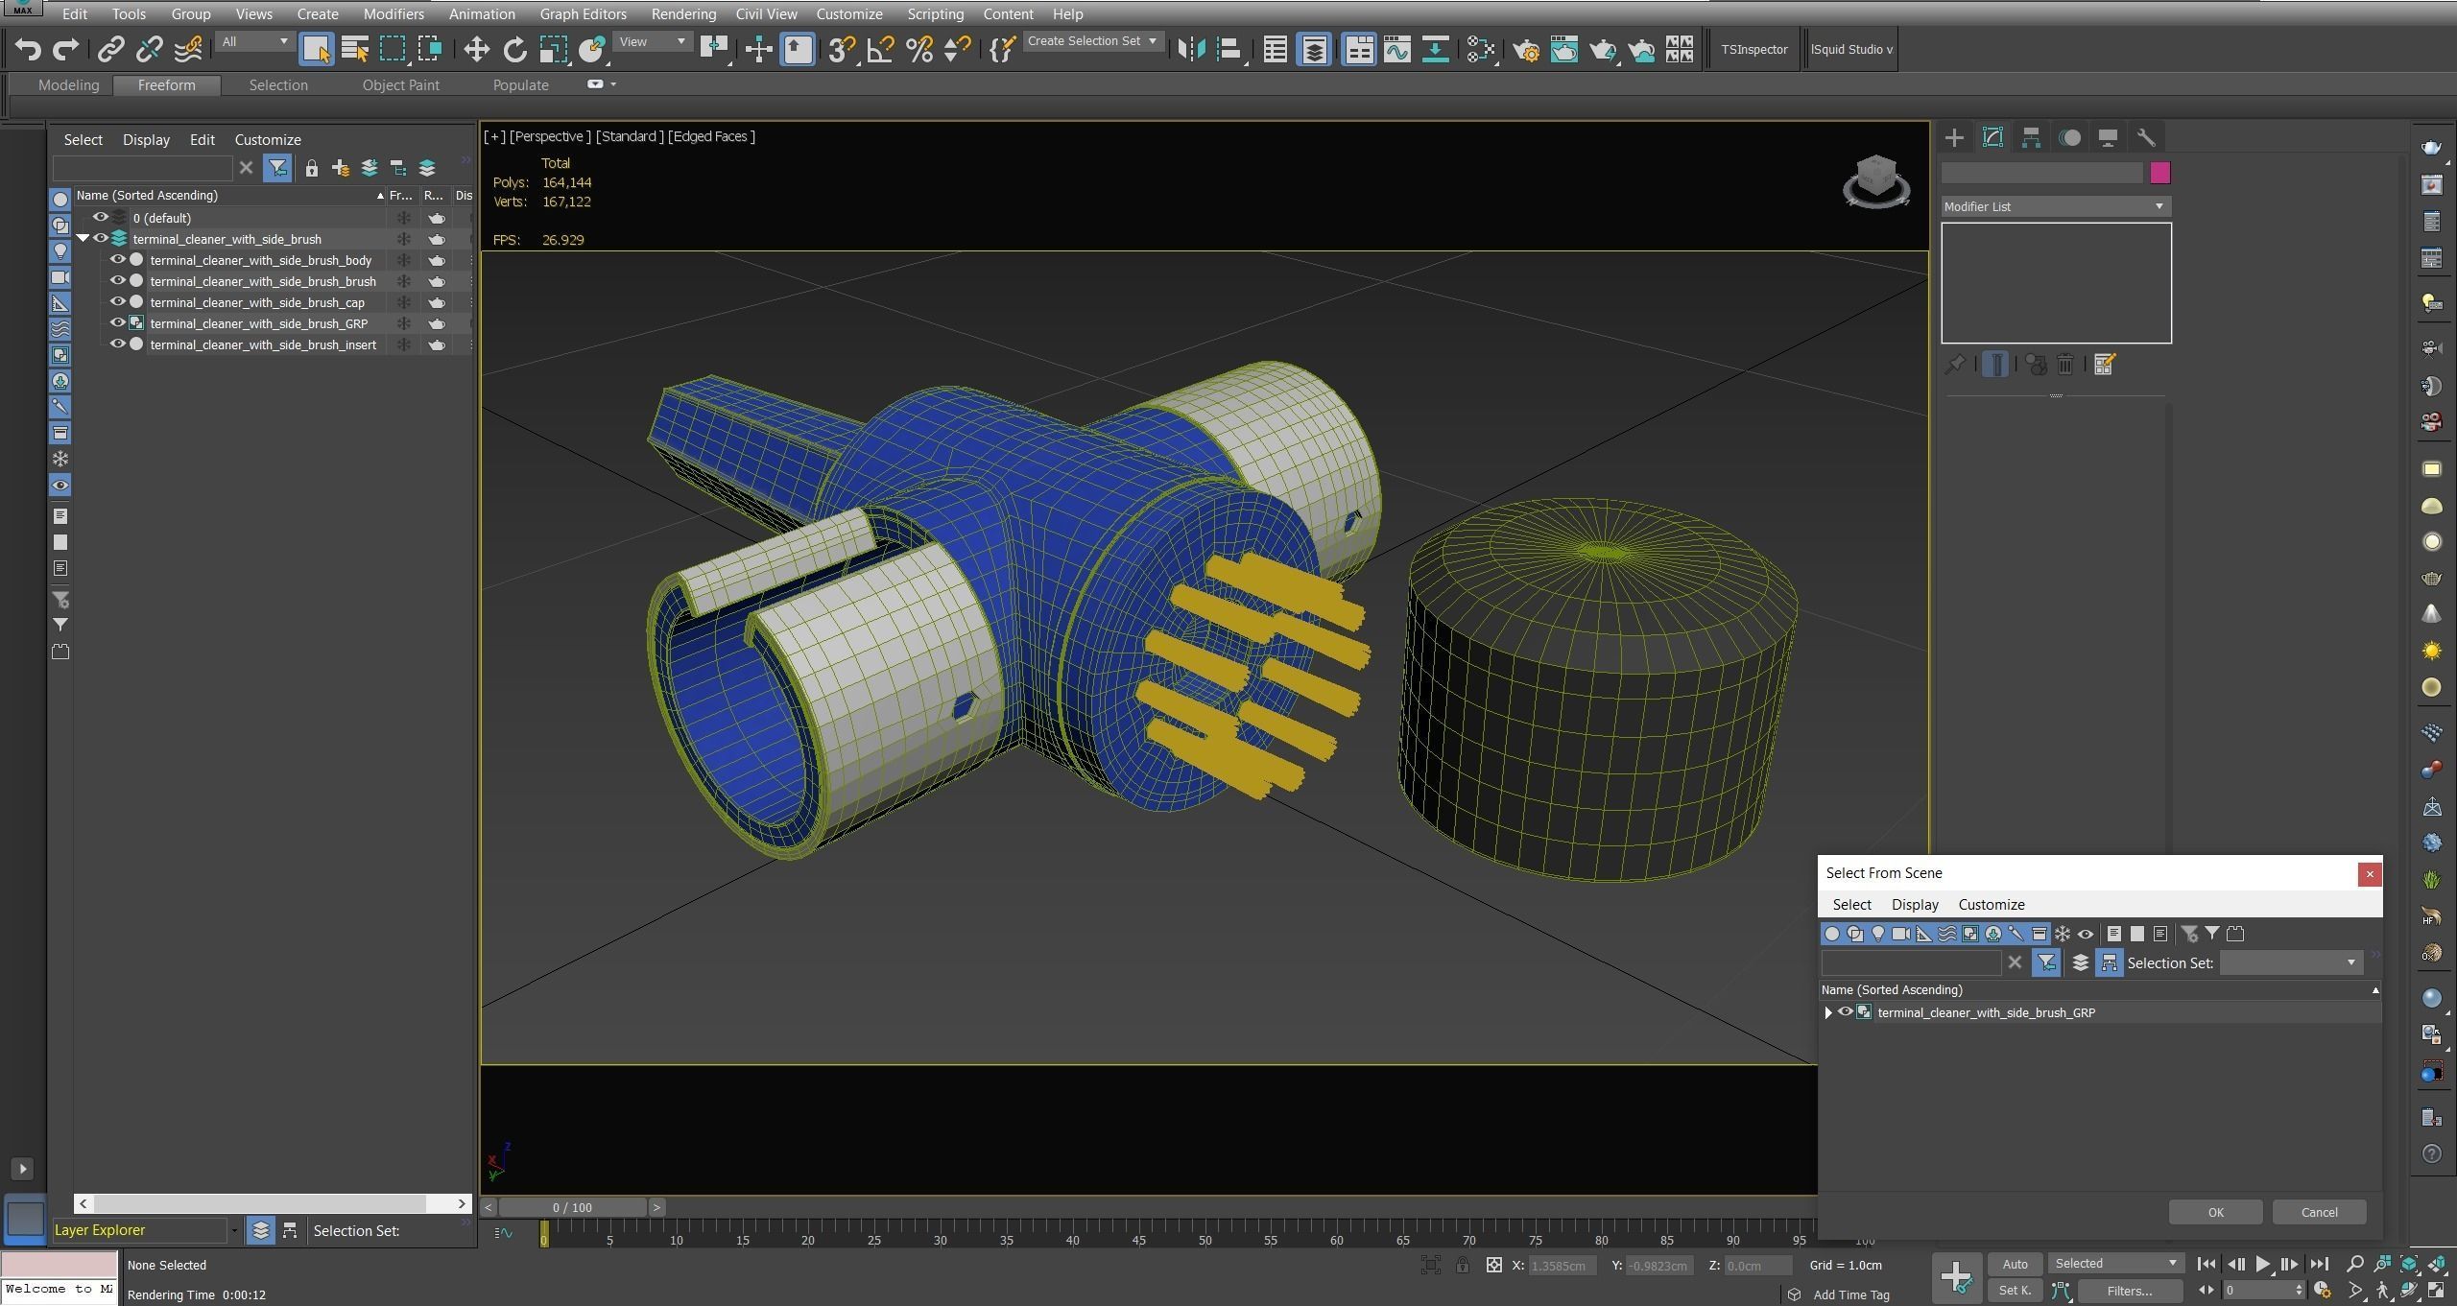Viewport: 2457px width, 1306px height.
Task: Open key filter Selected dropdown
Action: 2116,1264
